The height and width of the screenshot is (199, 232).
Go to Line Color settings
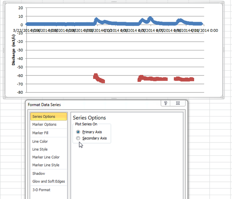[40, 141]
